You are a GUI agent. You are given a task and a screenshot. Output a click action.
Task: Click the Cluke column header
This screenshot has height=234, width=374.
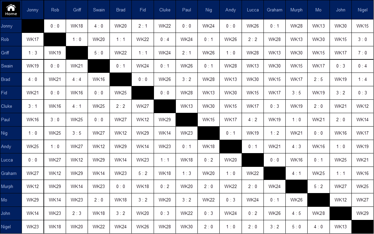point(165,10)
